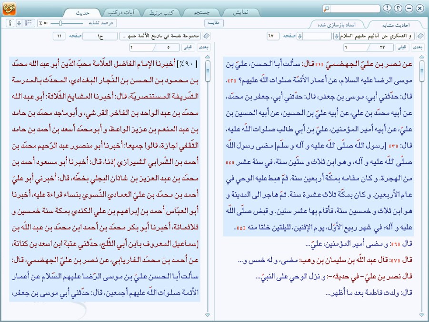Click the Noor application logo icon
Screen dimensions: 429x322
9,8
